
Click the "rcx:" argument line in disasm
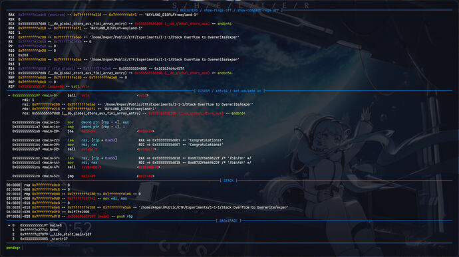click(x=134, y=114)
